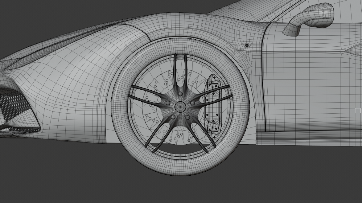Click the wheel's center hub cap

pyautogui.click(x=181, y=107)
